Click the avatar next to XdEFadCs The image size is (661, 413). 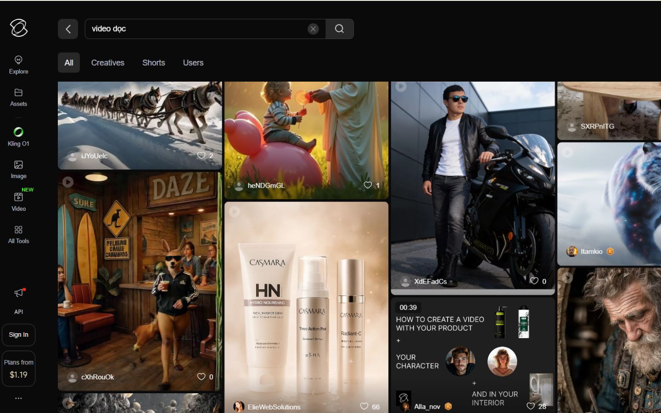pyautogui.click(x=405, y=282)
